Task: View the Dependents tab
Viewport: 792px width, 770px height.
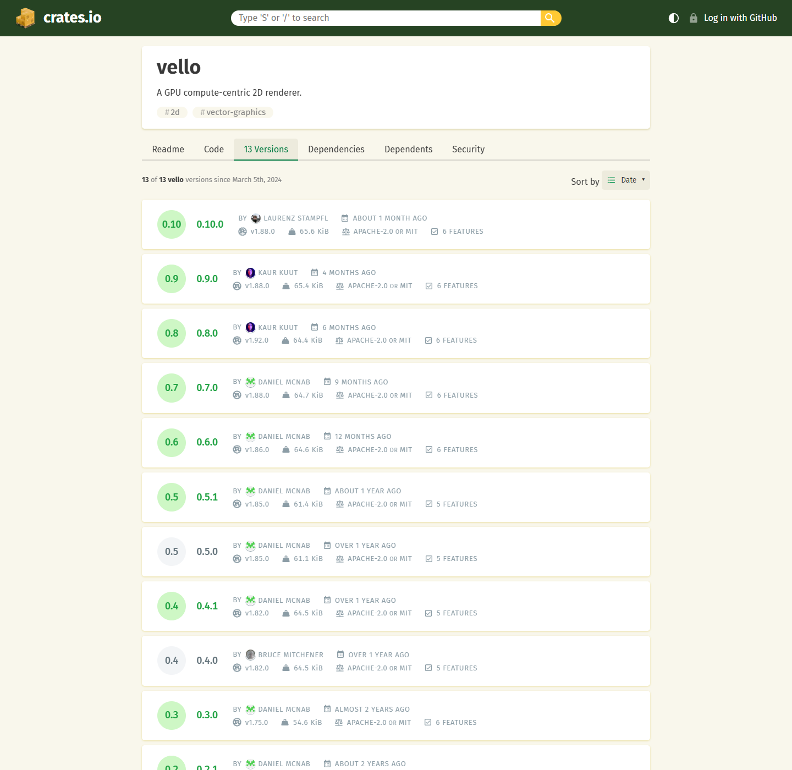Action: click(x=409, y=150)
